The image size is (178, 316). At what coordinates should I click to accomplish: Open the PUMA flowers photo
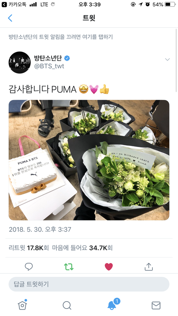coord(89,160)
